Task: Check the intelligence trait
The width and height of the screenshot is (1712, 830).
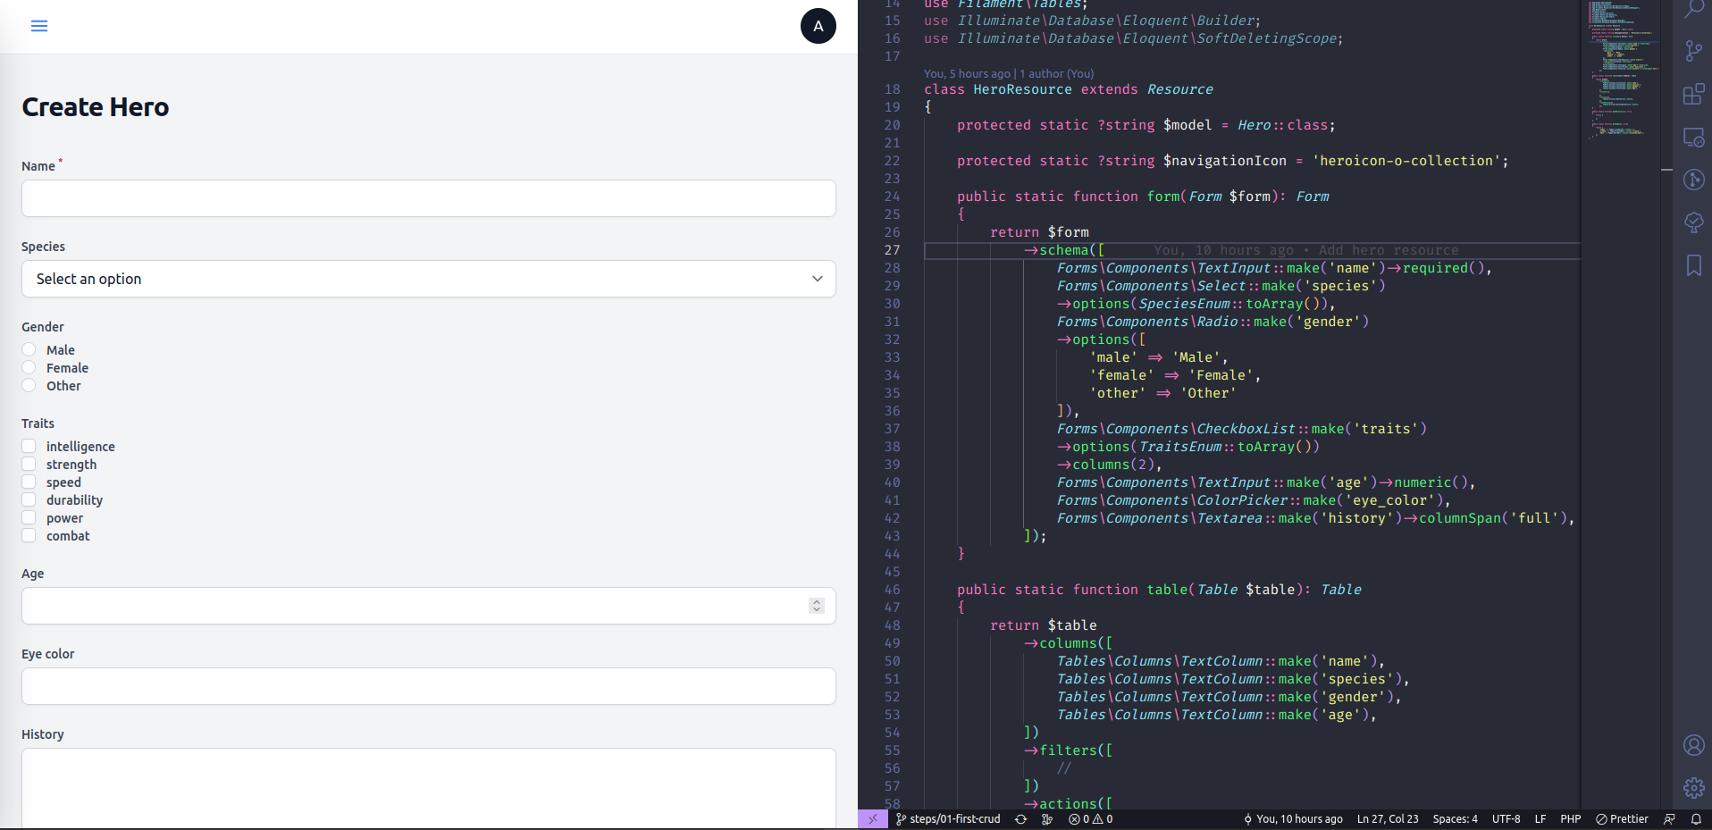Action: tap(29, 446)
